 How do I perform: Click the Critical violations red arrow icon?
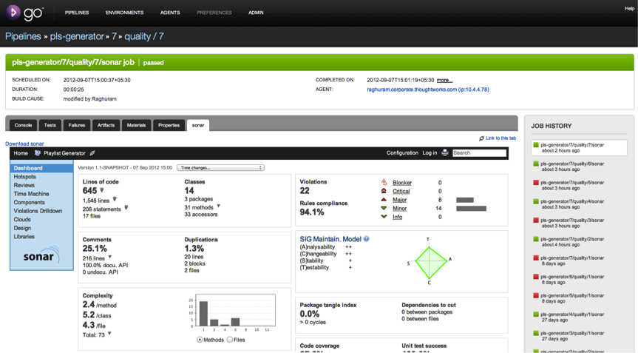pyautogui.click(x=384, y=191)
